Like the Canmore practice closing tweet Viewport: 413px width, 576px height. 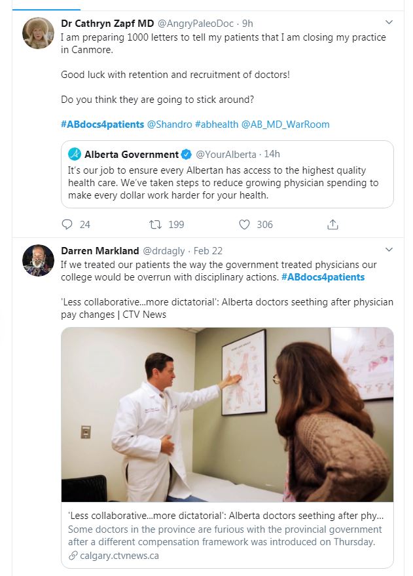(245, 225)
